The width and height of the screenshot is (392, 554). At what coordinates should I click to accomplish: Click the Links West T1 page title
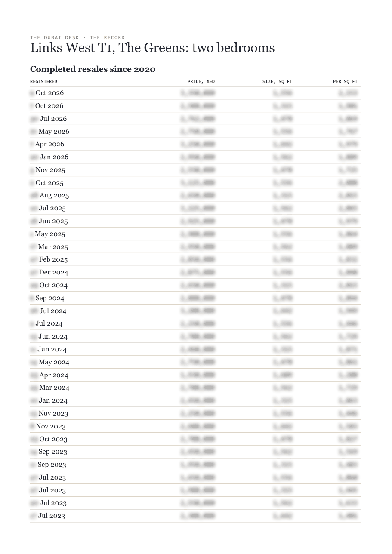point(152,48)
